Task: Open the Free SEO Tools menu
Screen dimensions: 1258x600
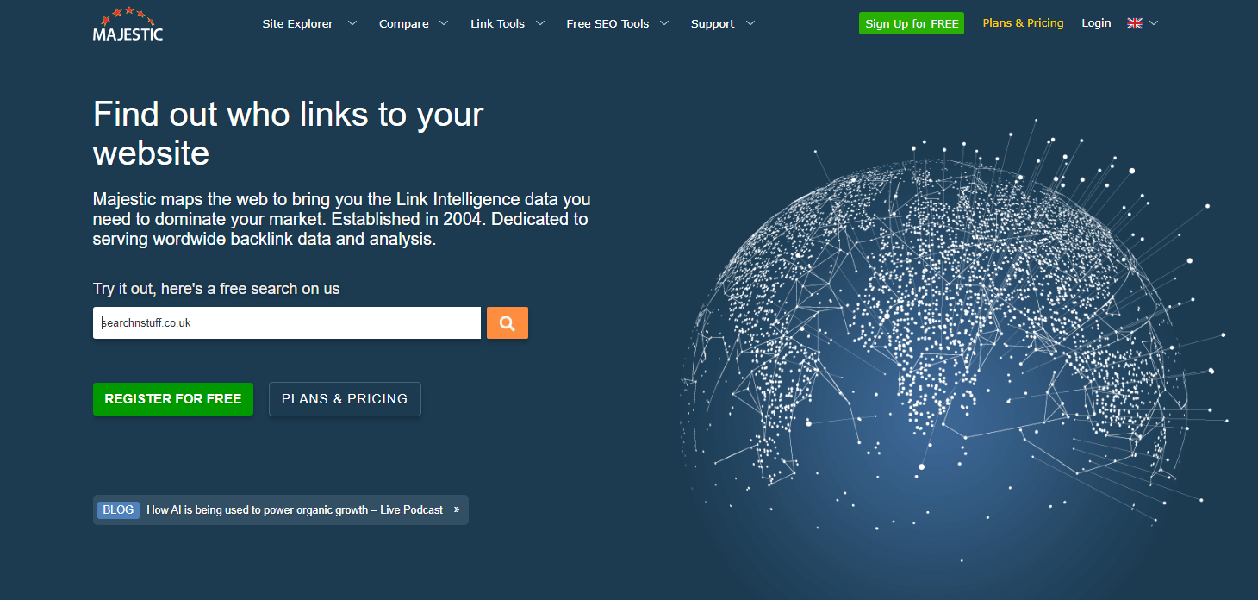Action: tap(607, 23)
